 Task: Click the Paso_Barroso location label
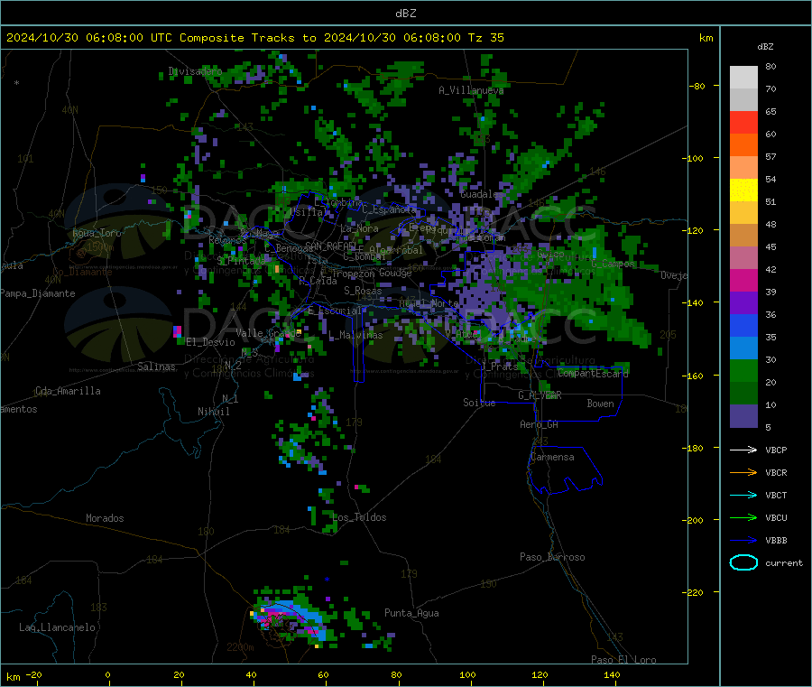tap(552, 557)
